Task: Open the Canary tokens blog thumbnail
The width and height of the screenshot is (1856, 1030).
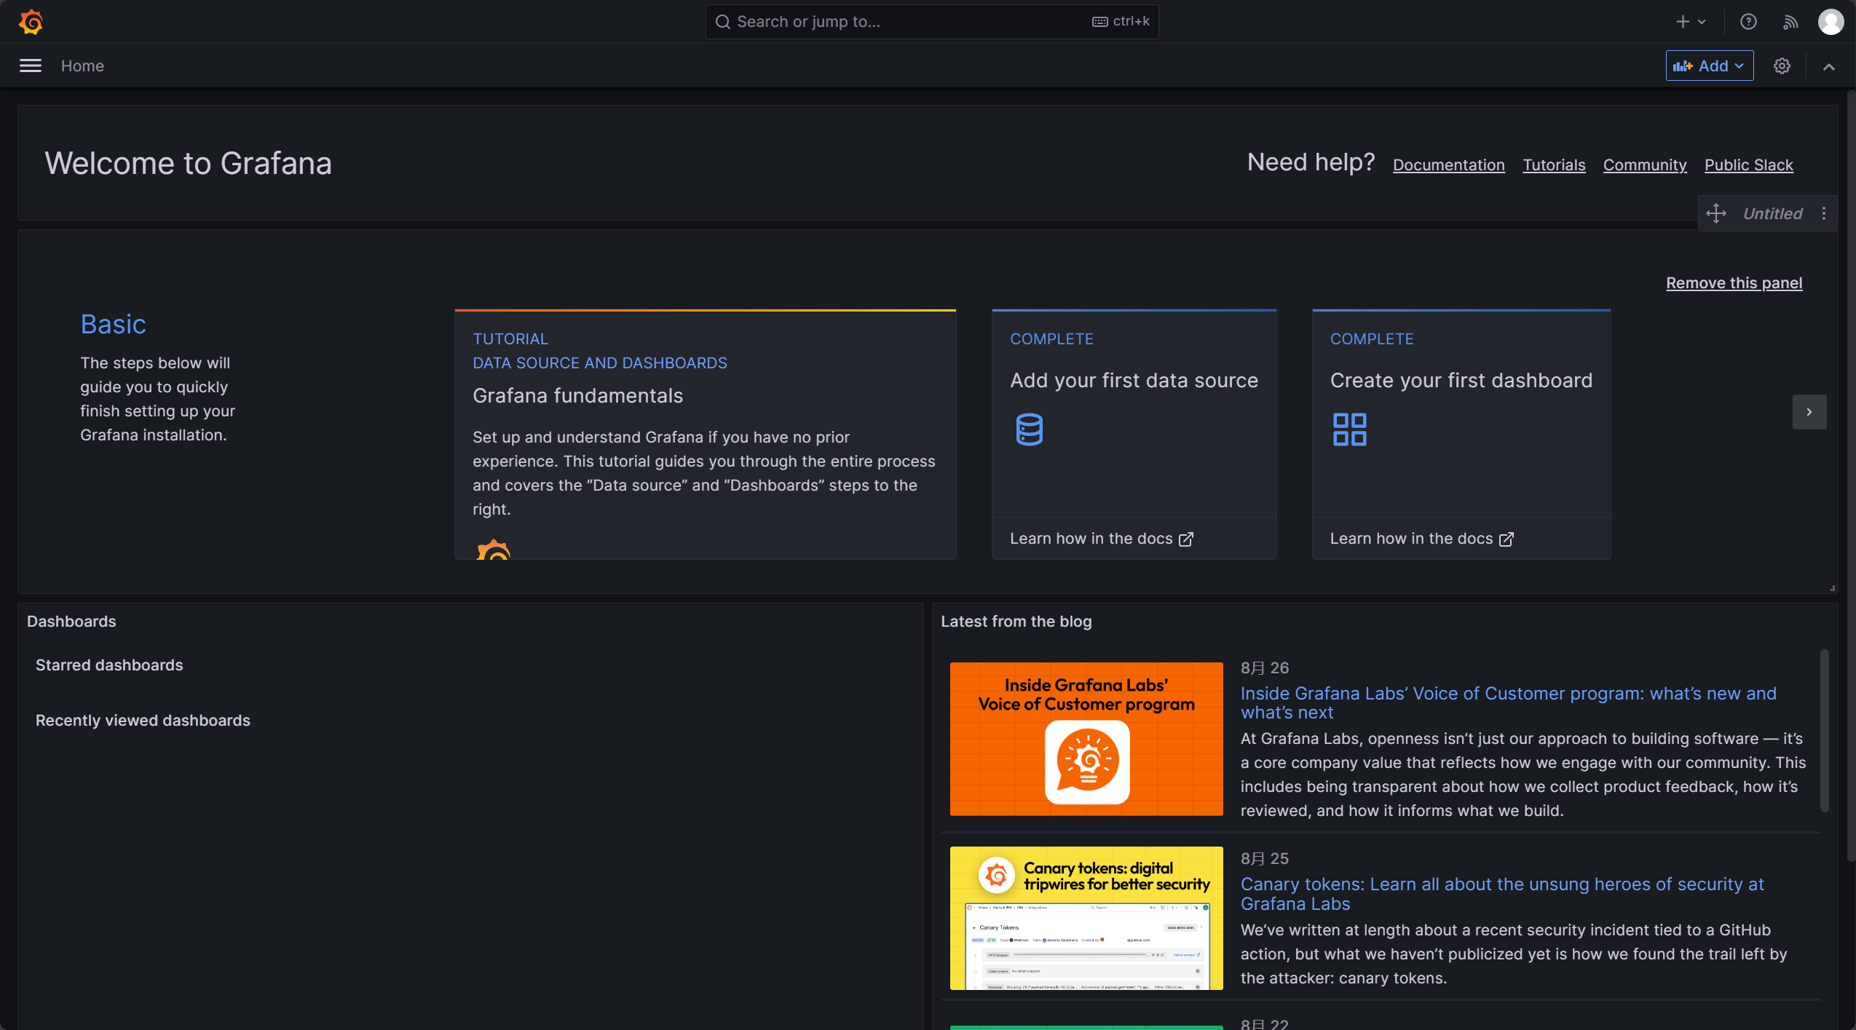Action: point(1086,918)
